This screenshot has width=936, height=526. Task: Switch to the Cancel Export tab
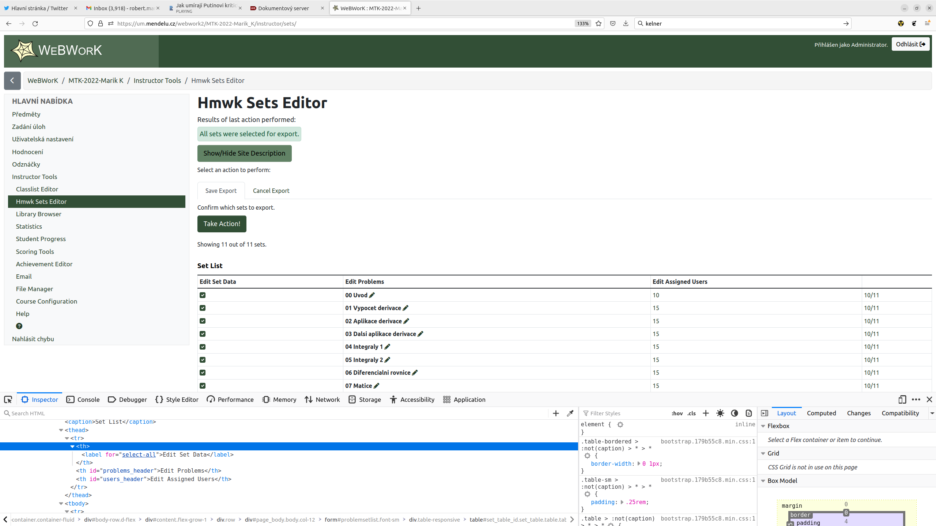tap(271, 190)
